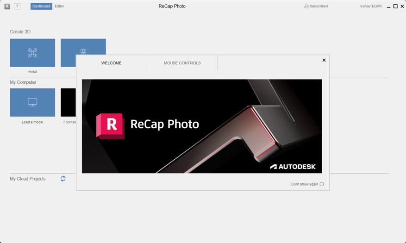Refresh My Cloud Projects
The image size is (406, 243).
(63, 179)
